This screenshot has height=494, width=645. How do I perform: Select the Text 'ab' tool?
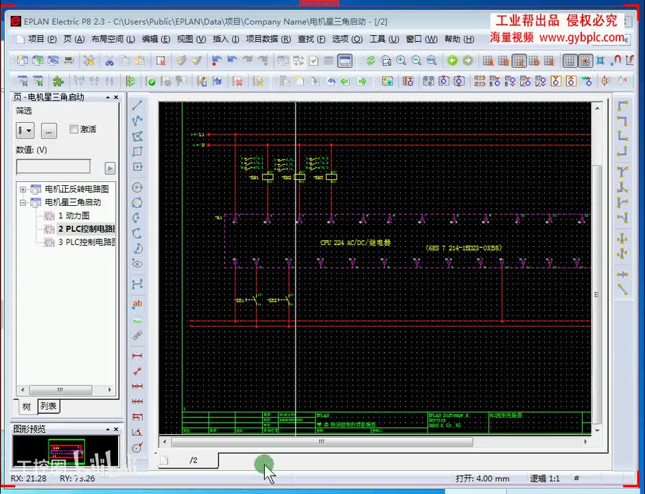[137, 303]
